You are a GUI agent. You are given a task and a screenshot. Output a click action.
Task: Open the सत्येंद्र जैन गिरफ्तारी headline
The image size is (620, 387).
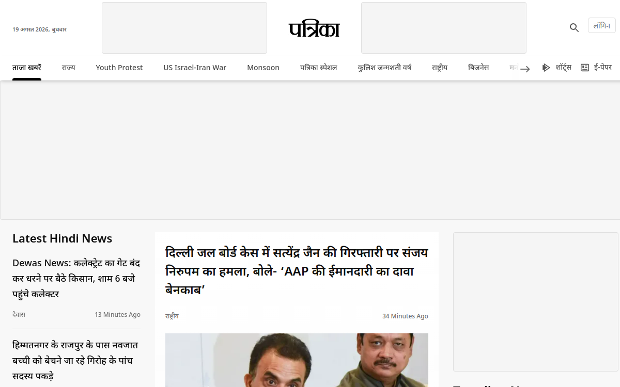297,271
